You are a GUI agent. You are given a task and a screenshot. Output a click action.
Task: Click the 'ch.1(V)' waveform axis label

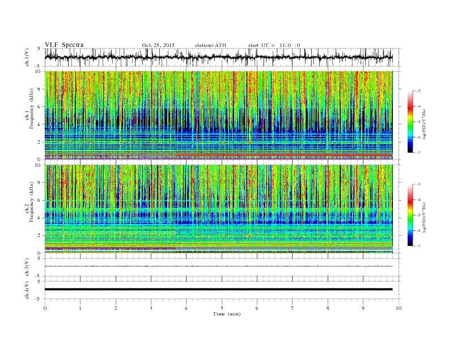[27, 57]
